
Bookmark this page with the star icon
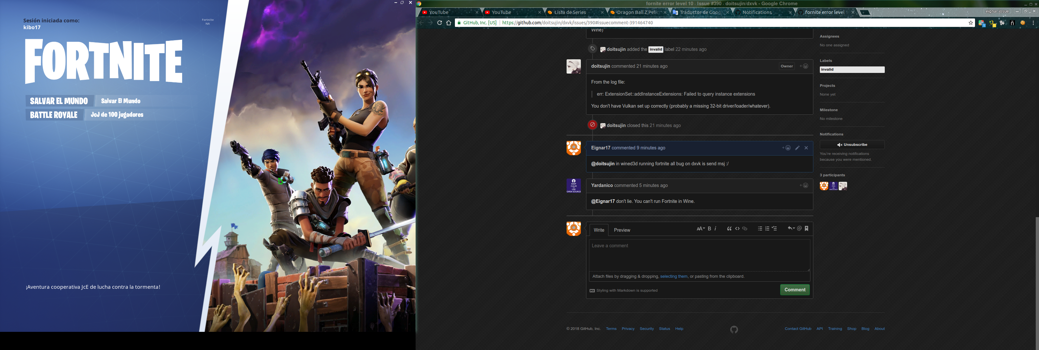pyautogui.click(x=971, y=23)
